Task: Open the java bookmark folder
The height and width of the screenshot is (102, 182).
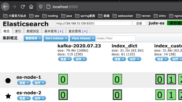Action: tap(67, 16)
